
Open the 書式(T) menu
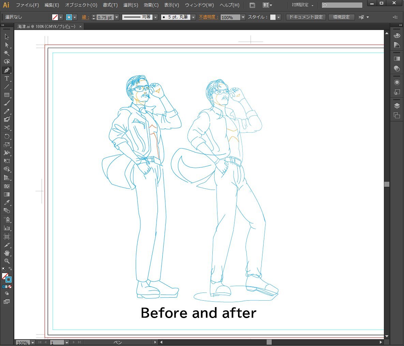[x=110, y=5]
